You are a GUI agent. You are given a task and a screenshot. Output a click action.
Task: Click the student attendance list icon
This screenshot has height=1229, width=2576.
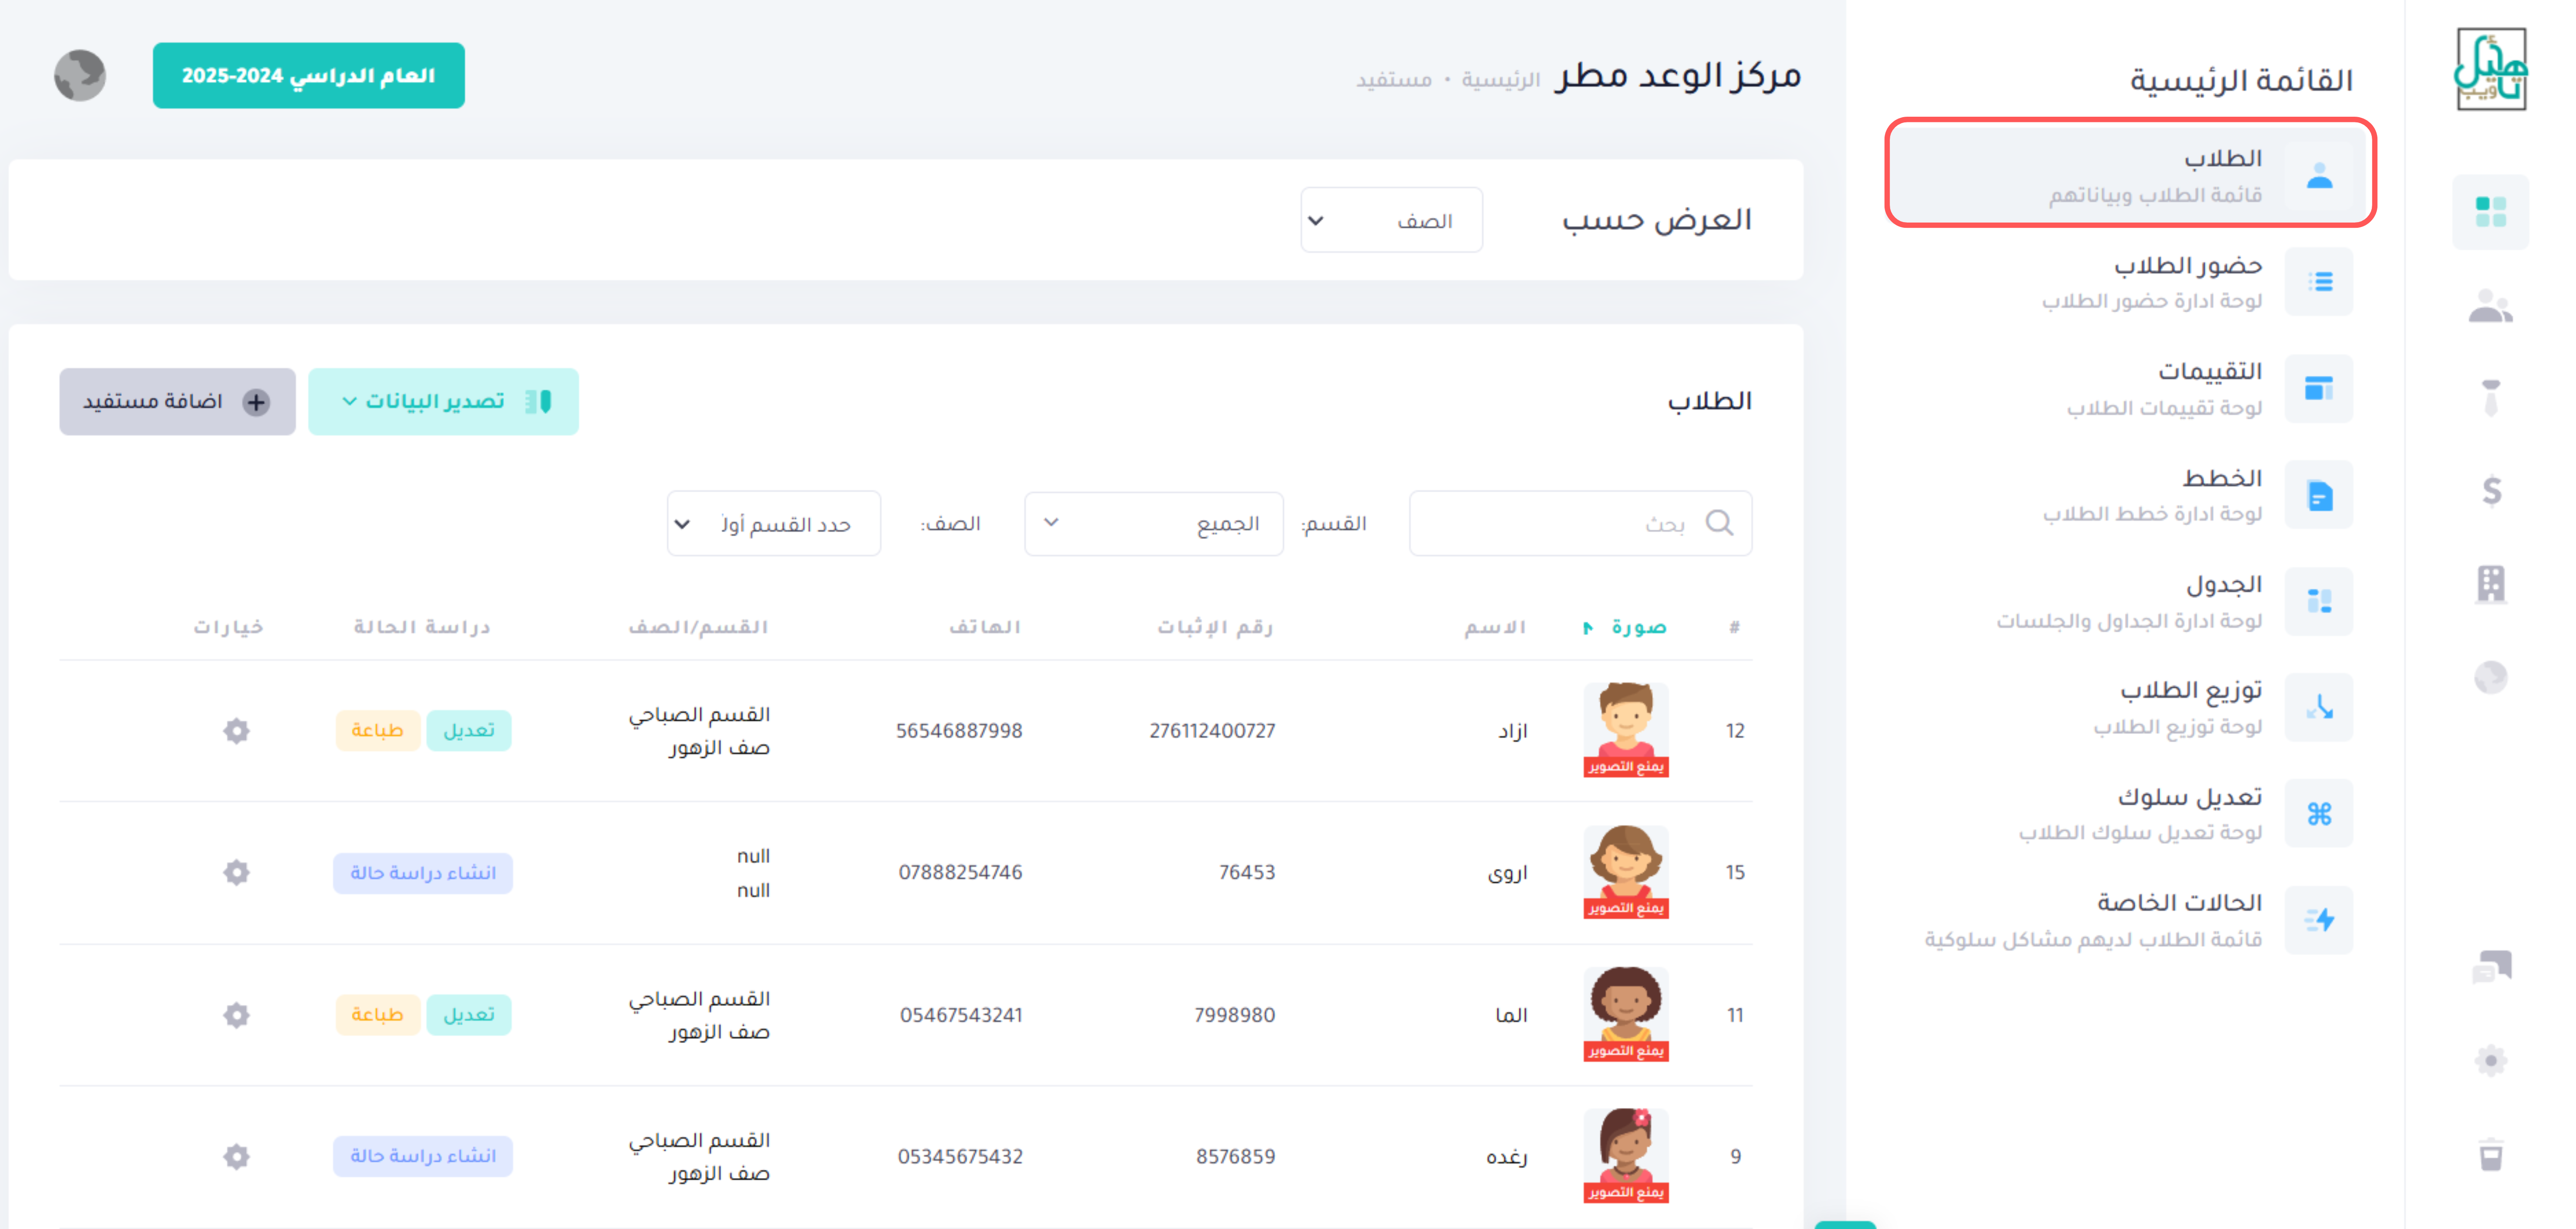point(2319,282)
